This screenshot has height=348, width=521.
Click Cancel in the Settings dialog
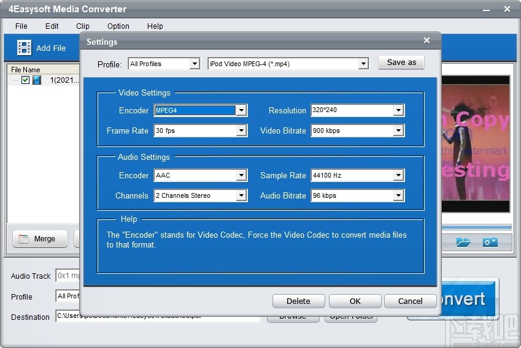point(411,301)
